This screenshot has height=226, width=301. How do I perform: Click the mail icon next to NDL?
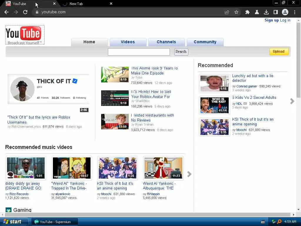[x=245, y=104]
